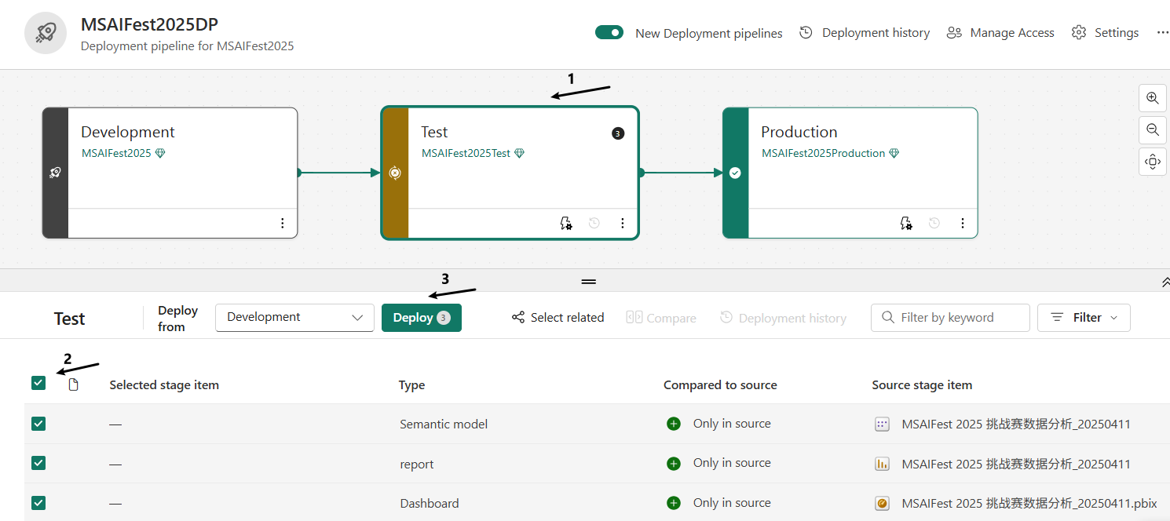Click the checkmark icon on the Production stage

point(735,173)
